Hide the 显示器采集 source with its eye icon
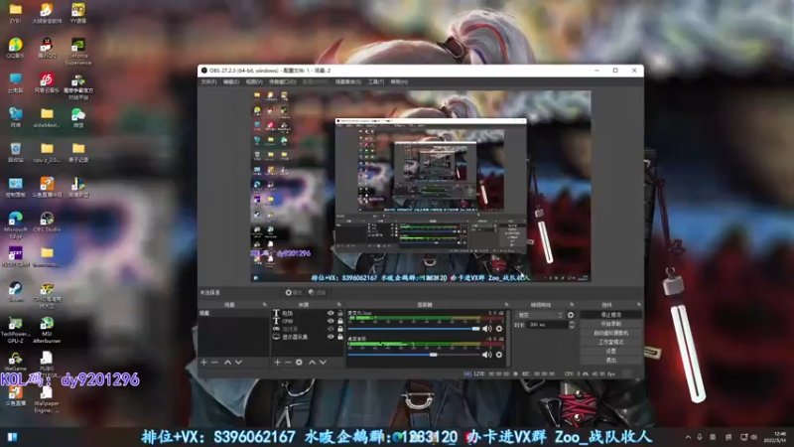The width and height of the screenshot is (794, 447). (x=331, y=337)
